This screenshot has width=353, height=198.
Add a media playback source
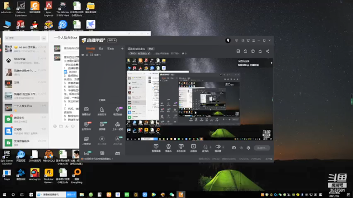coord(194,148)
